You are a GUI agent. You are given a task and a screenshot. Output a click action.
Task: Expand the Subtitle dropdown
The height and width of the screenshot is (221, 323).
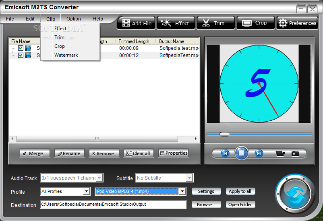189,178
